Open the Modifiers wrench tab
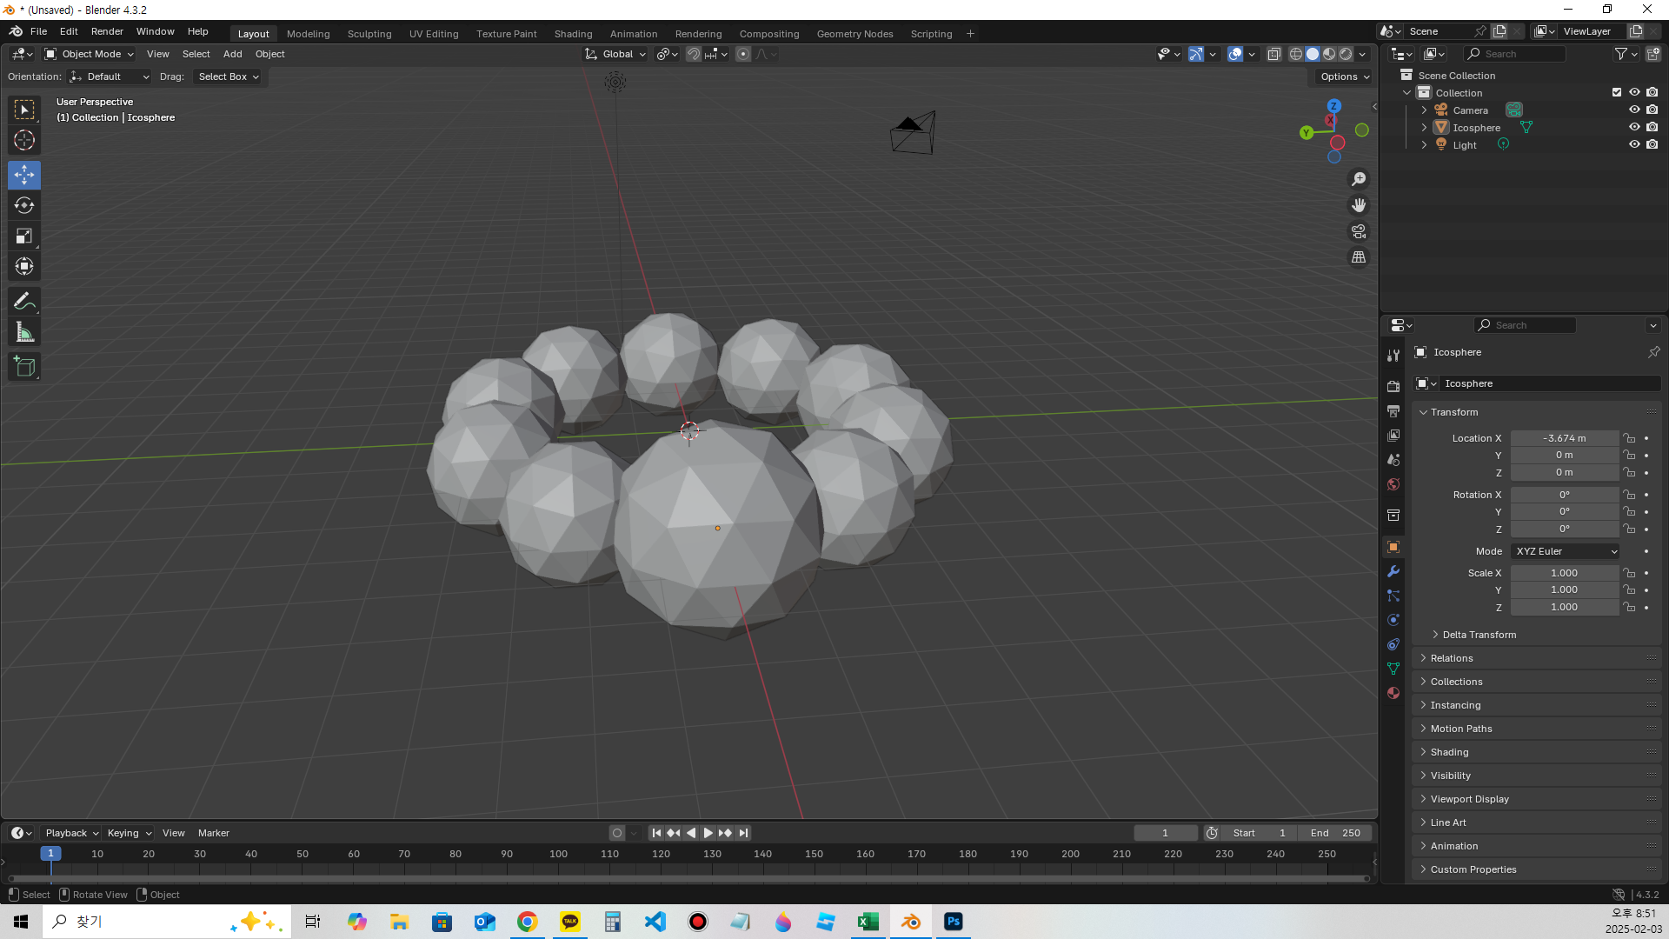This screenshot has height=939, width=1669. click(1393, 571)
